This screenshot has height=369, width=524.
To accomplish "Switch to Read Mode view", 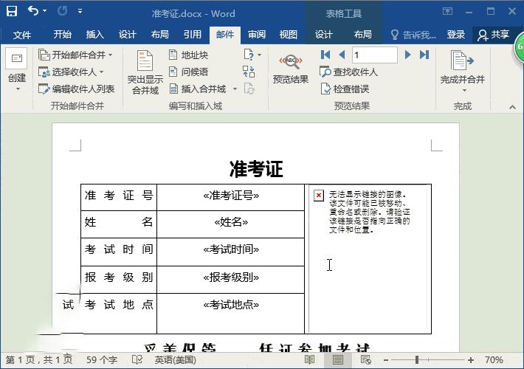I will [309, 359].
